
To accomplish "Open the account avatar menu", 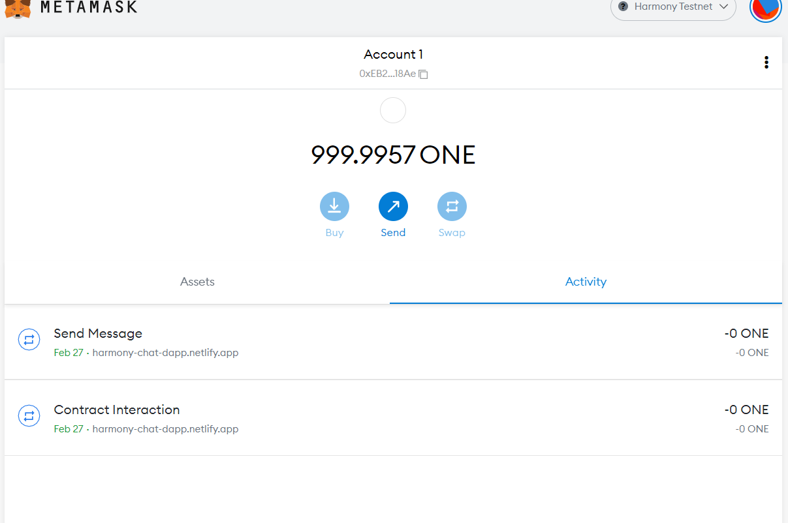I will click(x=766, y=7).
